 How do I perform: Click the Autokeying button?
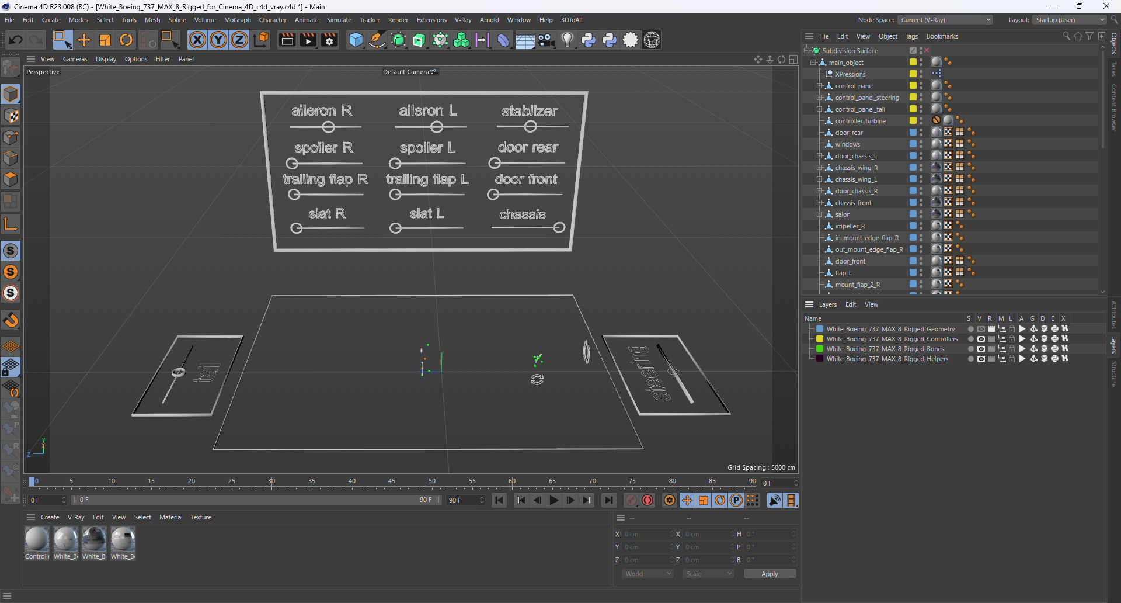647,500
